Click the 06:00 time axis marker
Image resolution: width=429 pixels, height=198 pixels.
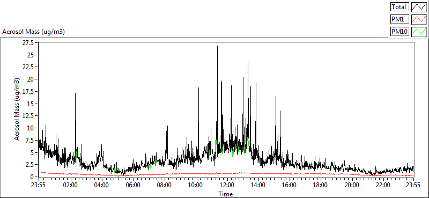(133, 185)
